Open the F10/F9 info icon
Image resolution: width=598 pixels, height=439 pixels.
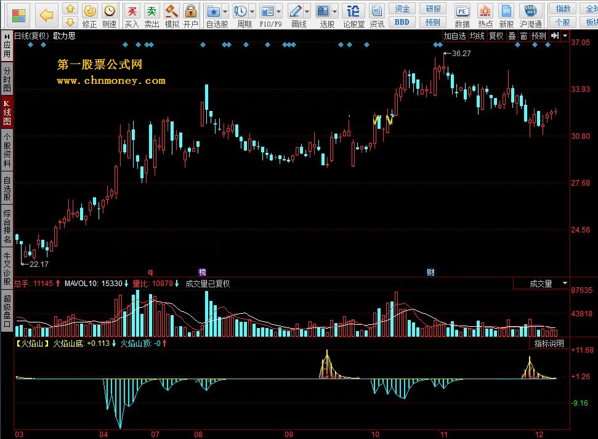pos(267,11)
